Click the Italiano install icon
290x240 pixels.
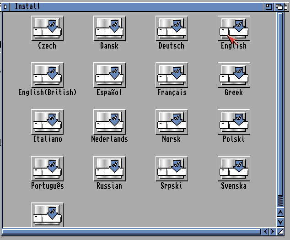[47, 122]
